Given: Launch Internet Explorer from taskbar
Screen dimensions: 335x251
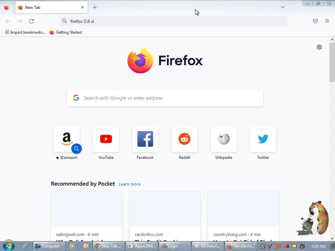Looking at the screenshot, I should 26,246.
